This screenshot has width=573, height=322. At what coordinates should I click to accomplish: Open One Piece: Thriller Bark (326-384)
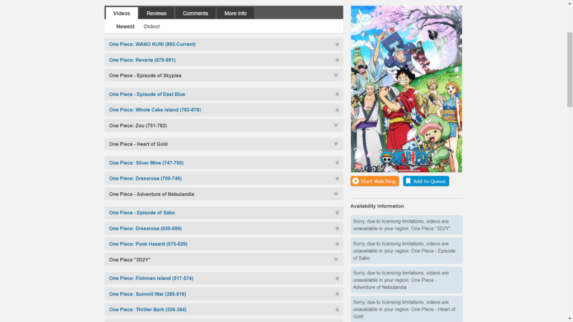[x=148, y=310]
